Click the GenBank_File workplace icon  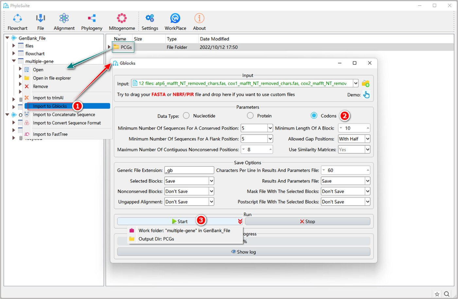point(14,38)
